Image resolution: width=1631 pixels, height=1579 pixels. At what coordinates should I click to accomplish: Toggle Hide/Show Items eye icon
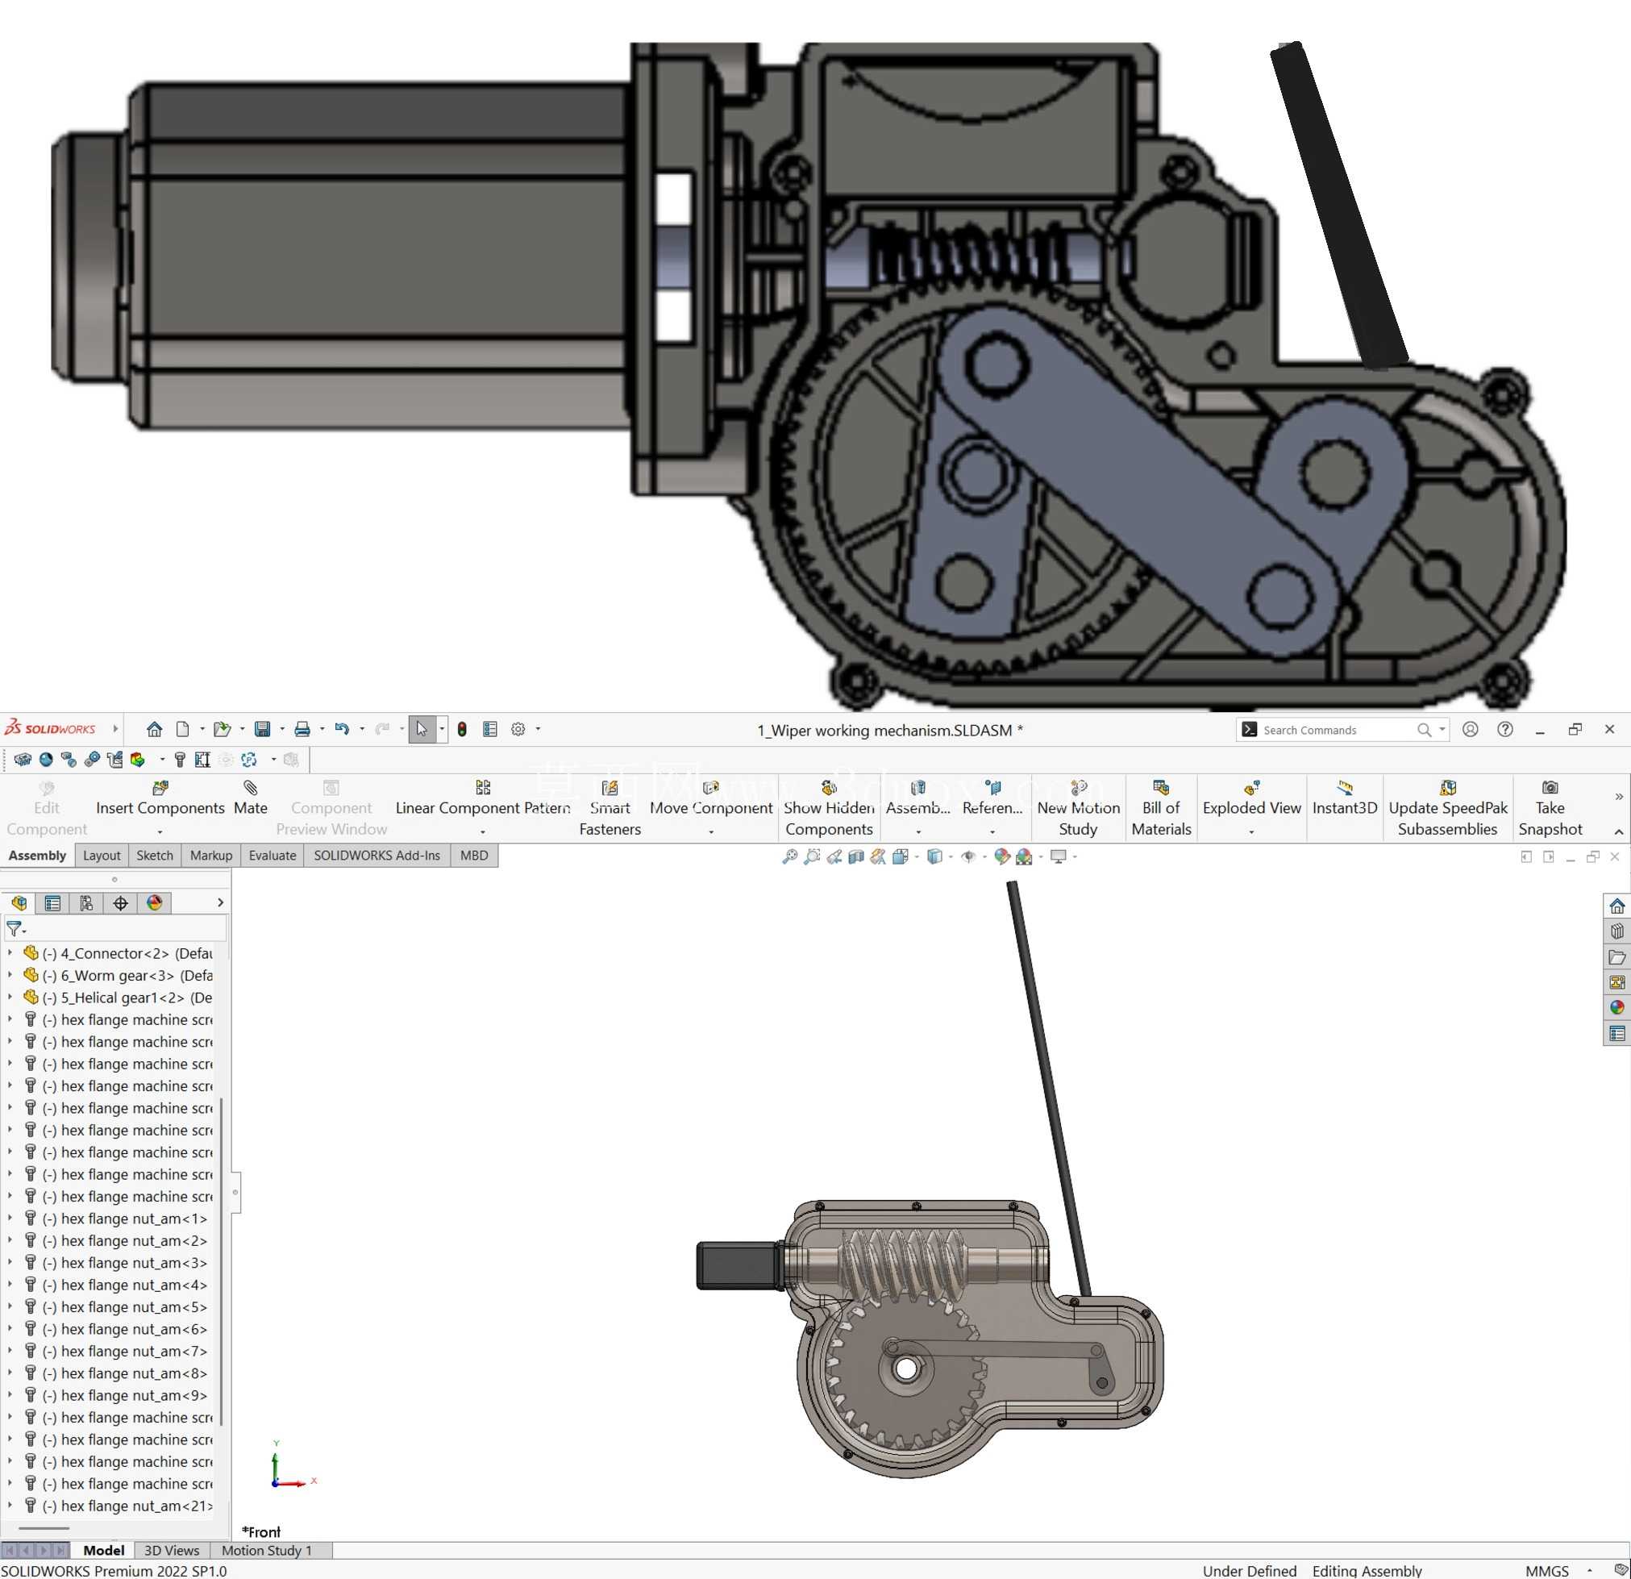[967, 856]
